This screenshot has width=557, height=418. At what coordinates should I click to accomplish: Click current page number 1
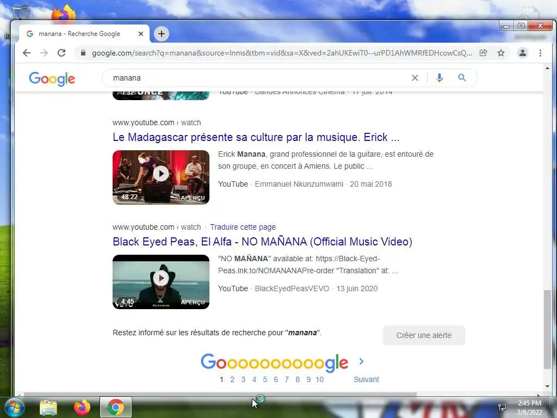221,379
